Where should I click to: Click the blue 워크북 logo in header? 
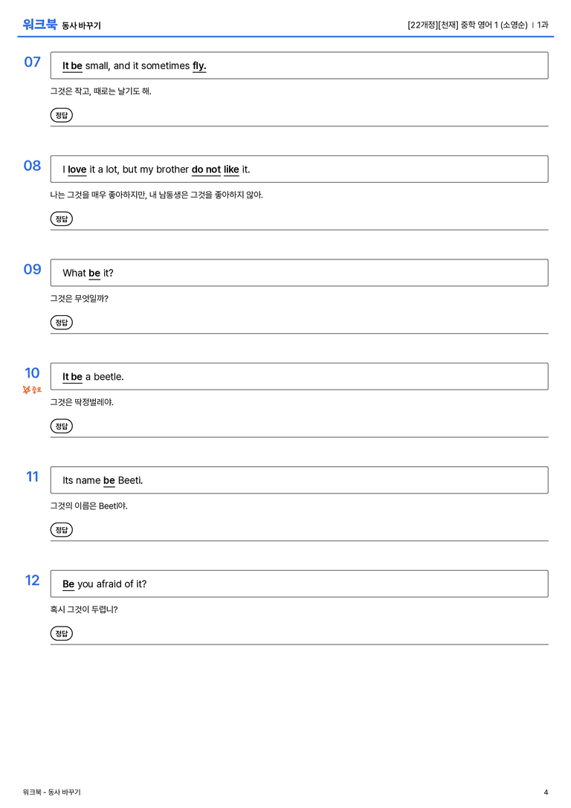coord(39,25)
